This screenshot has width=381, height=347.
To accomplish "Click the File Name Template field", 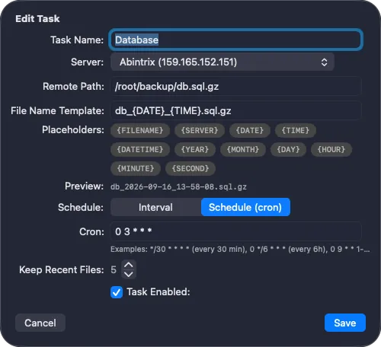I will point(235,111).
